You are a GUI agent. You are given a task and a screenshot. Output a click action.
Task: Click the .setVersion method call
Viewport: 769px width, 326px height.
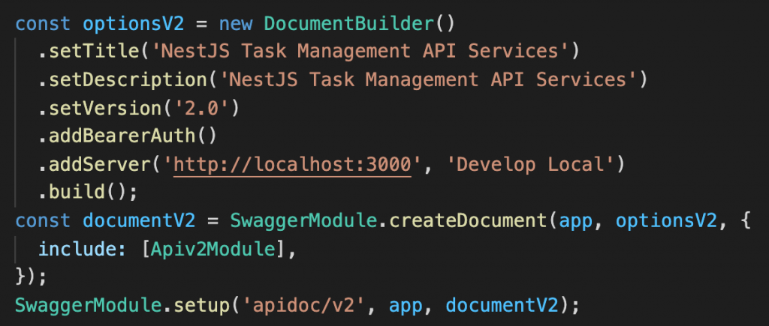[x=101, y=108]
